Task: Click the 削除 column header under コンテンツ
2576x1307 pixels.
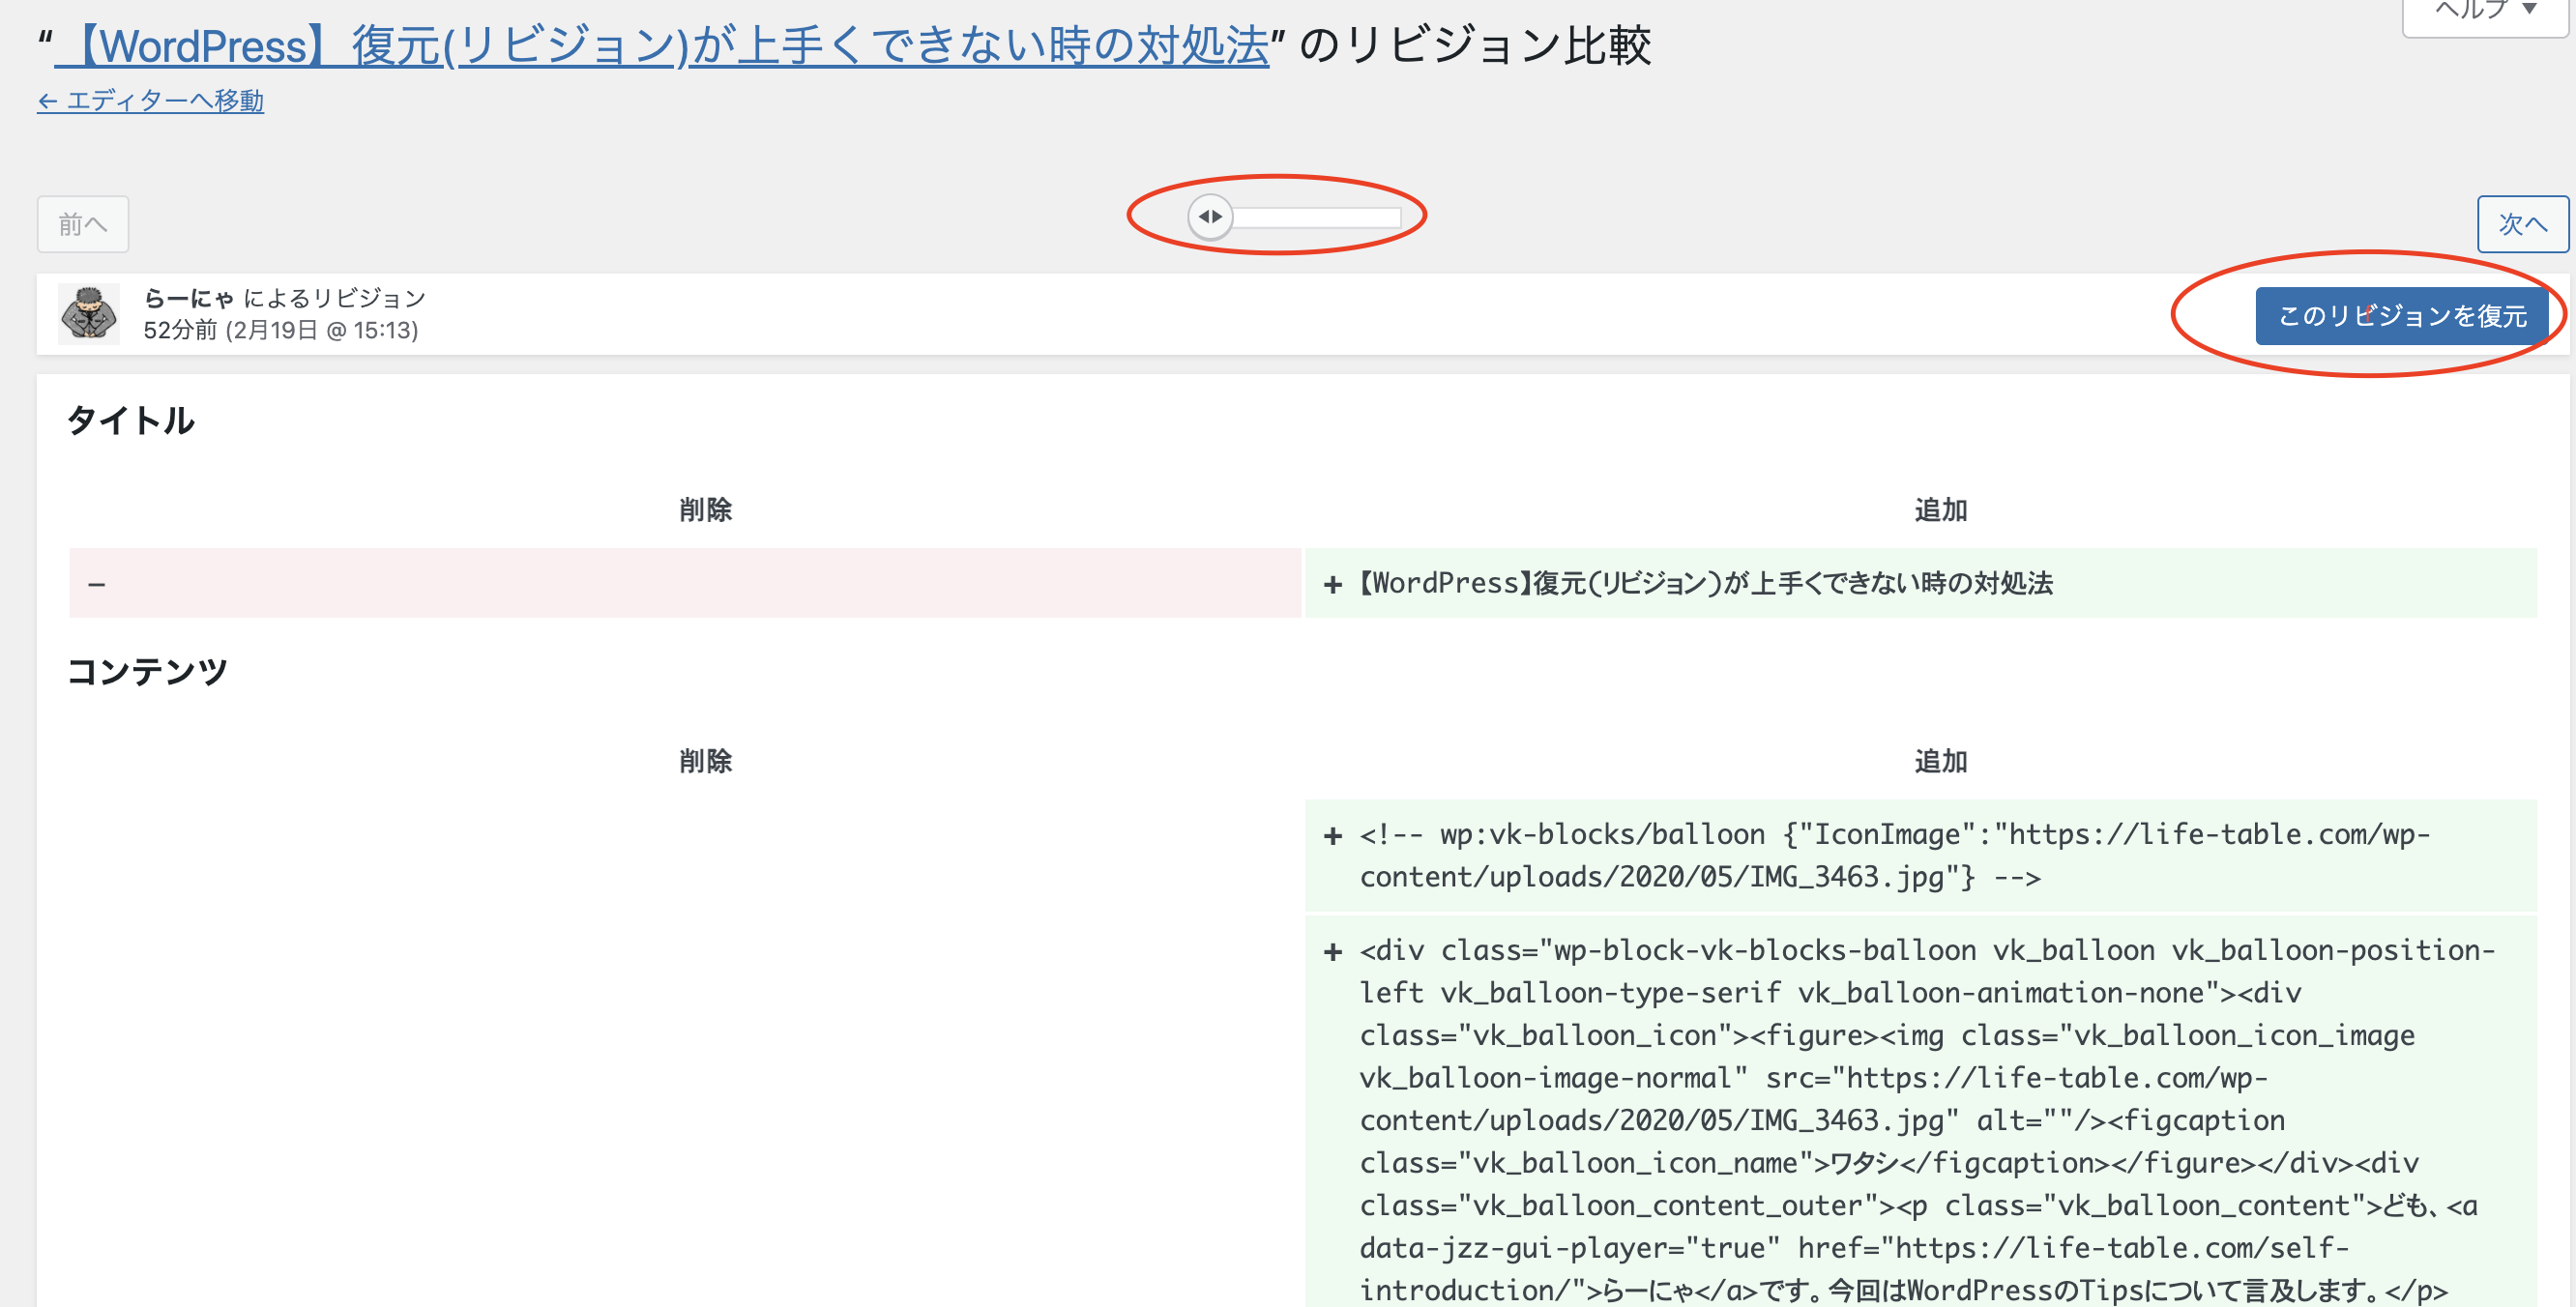Action: pyautogui.click(x=705, y=761)
